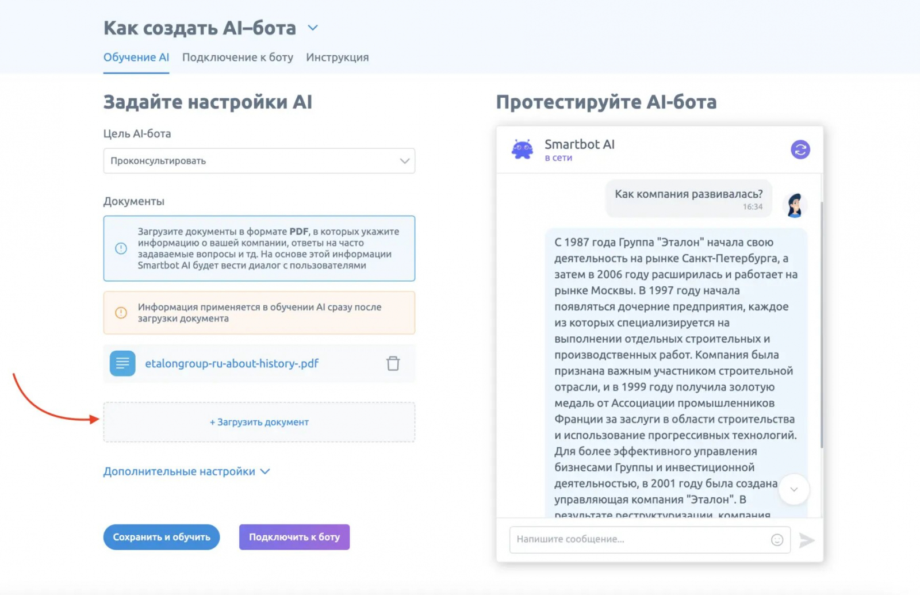Click the Информация применяется в обучении notice text
This screenshot has width=920, height=595.
click(x=260, y=313)
